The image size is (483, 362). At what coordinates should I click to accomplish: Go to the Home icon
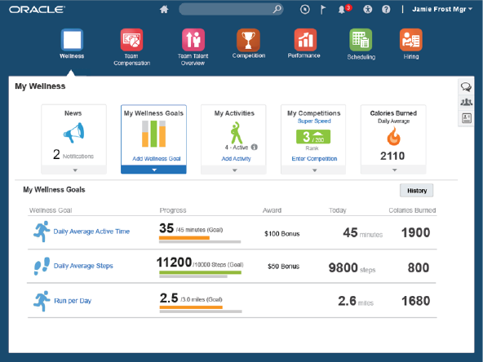164,10
